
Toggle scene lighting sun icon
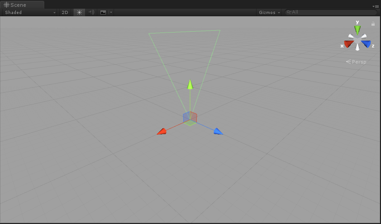79,12
